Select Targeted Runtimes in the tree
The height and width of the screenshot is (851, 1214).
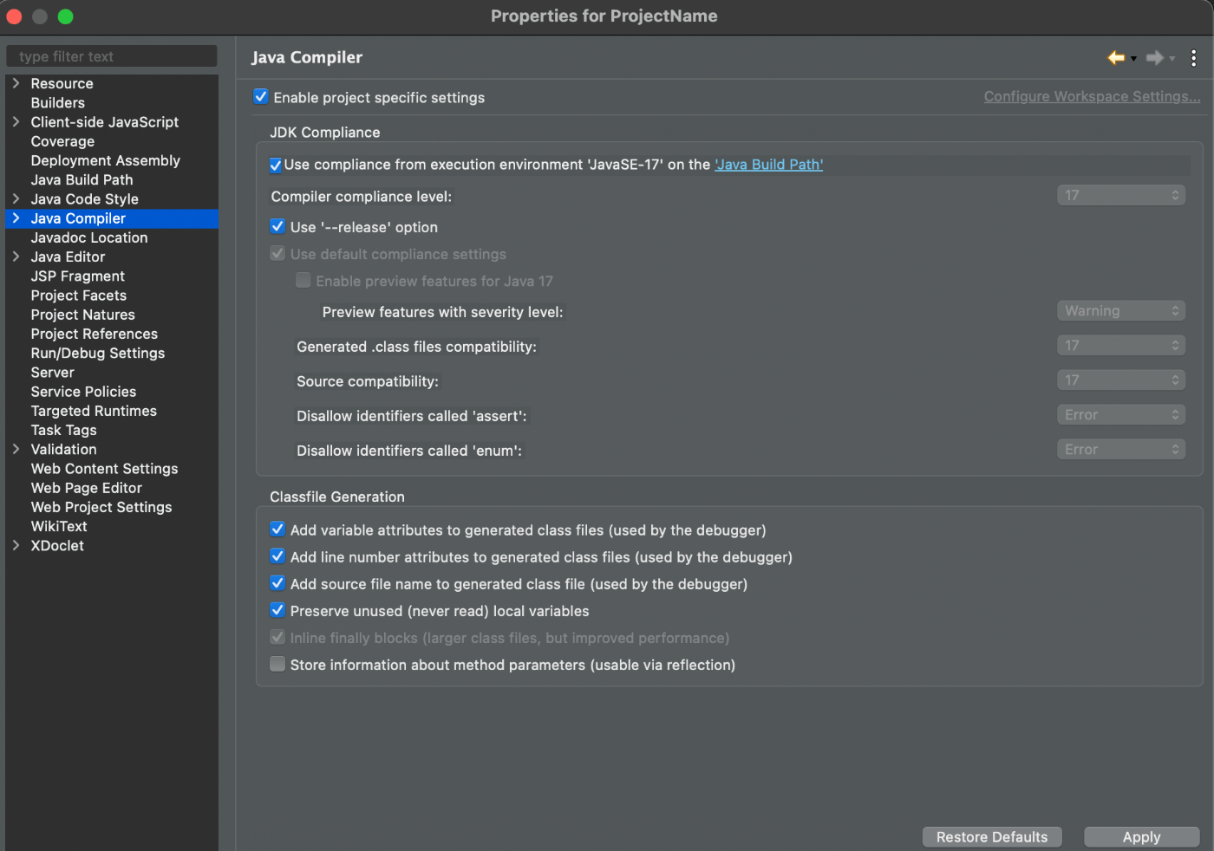tap(95, 411)
